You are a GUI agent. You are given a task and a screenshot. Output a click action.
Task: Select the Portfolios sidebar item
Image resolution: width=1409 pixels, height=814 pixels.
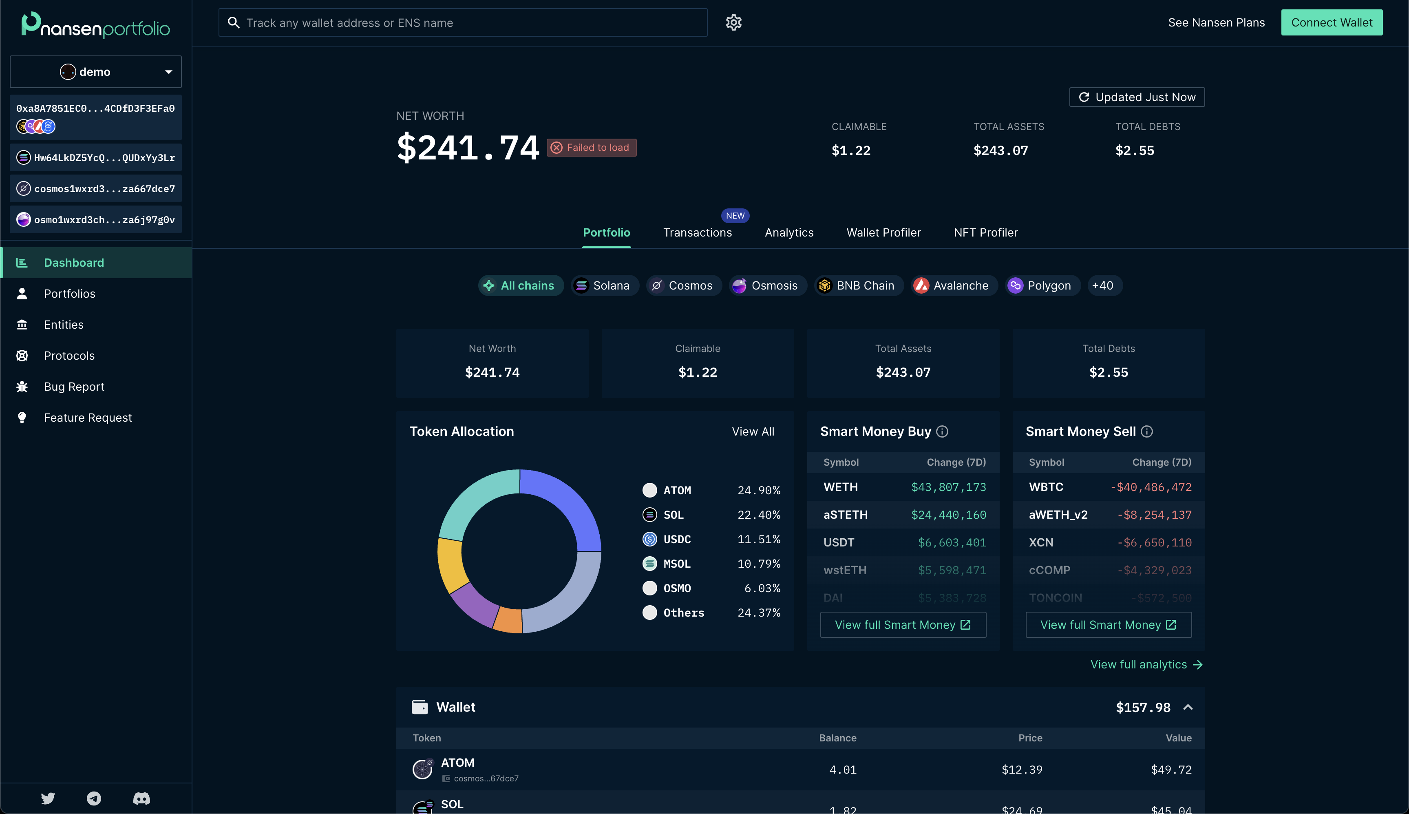click(x=70, y=293)
